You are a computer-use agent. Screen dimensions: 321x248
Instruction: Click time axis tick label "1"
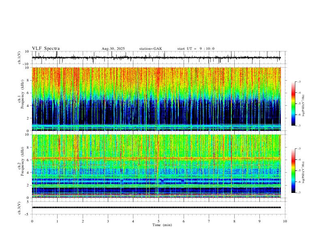click(57, 221)
